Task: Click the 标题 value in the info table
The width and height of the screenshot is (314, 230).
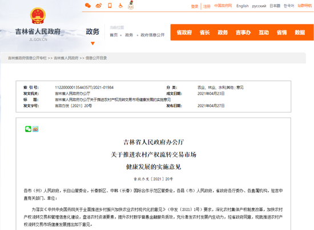Action: tap(112, 100)
